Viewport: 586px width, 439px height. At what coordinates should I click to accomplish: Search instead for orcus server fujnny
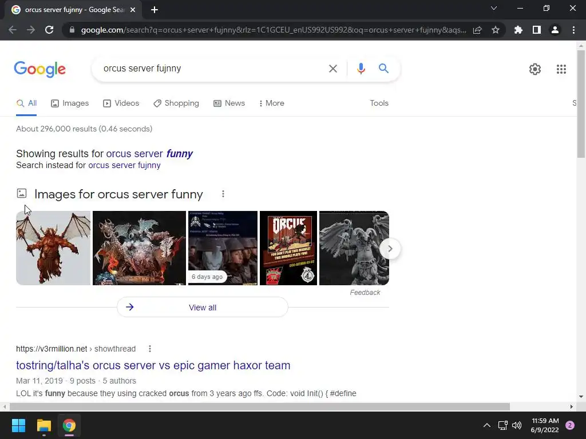(x=124, y=165)
